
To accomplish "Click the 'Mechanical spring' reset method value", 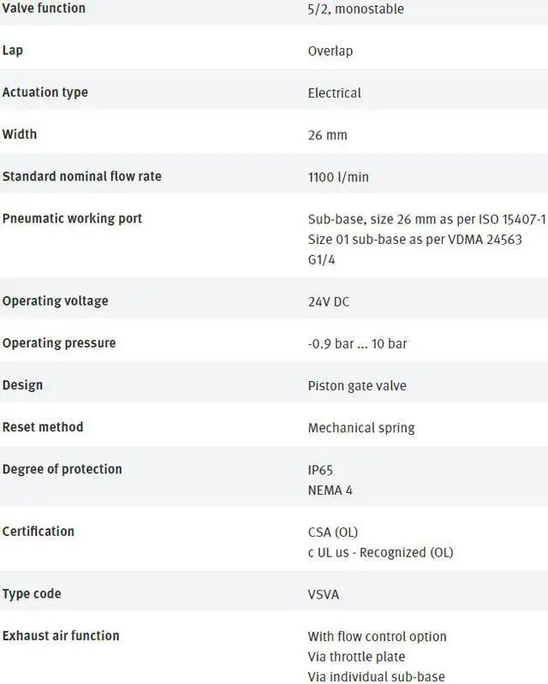I will pos(360,427).
